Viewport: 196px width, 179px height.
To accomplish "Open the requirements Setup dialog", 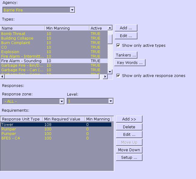I will 129,158.
